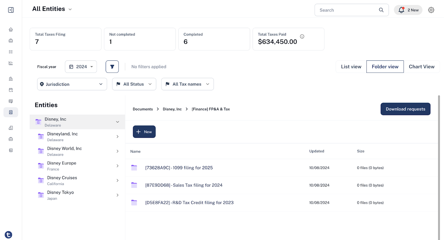This screenshot has width=444, height=240.
Task: Open the office buildings icon in sidebar
Action: [x=11, y=79]
